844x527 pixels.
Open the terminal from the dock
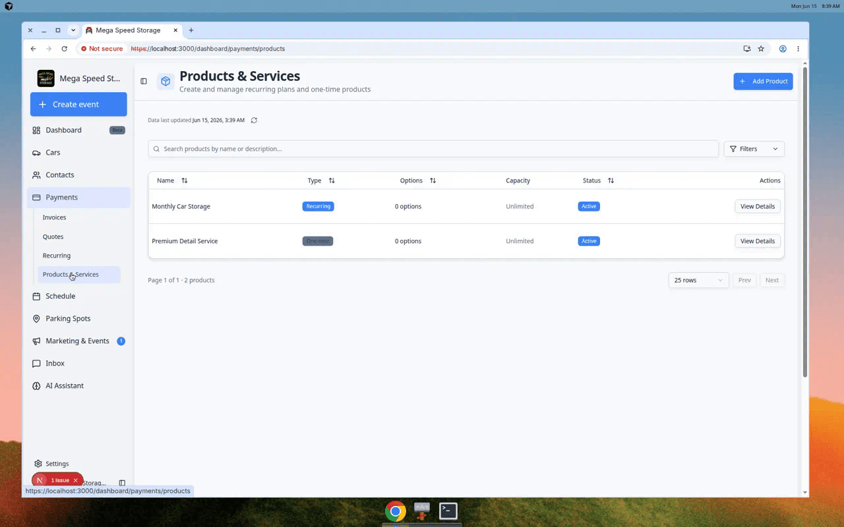point(448,511)
